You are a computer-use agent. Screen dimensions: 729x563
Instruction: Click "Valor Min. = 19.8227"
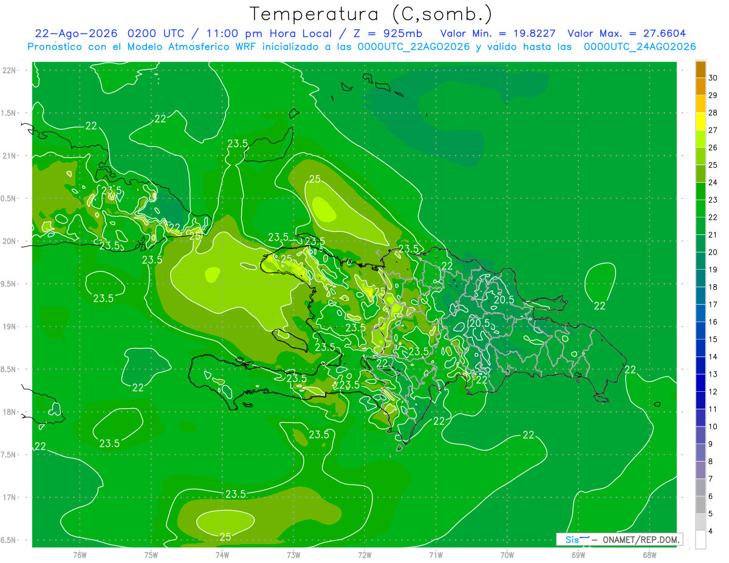(x=499, y=33)
